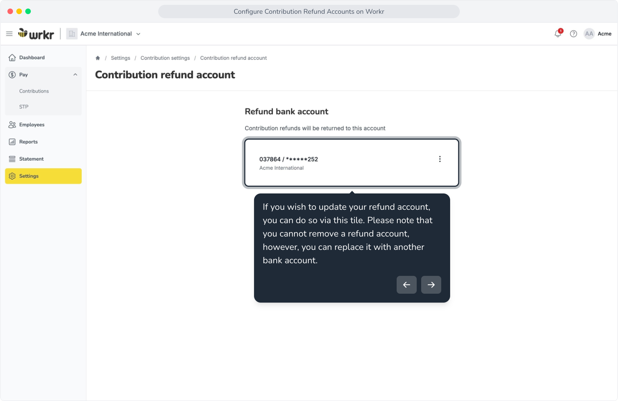Click the Contribution settings breadcrumb link

[x=165, y=58]
